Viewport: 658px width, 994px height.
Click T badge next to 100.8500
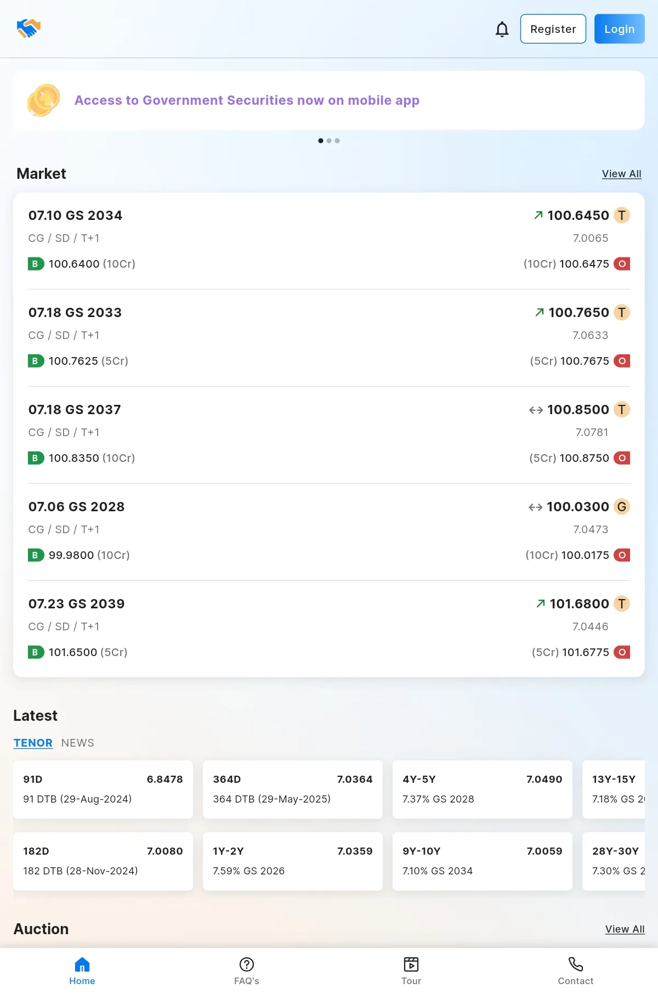click(622, 410)
